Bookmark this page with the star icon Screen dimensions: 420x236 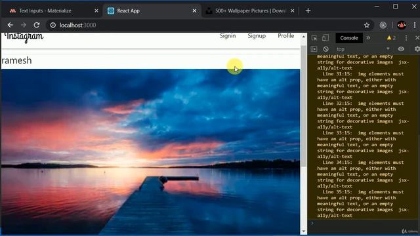pyautogui.click(x=367, y=25)
